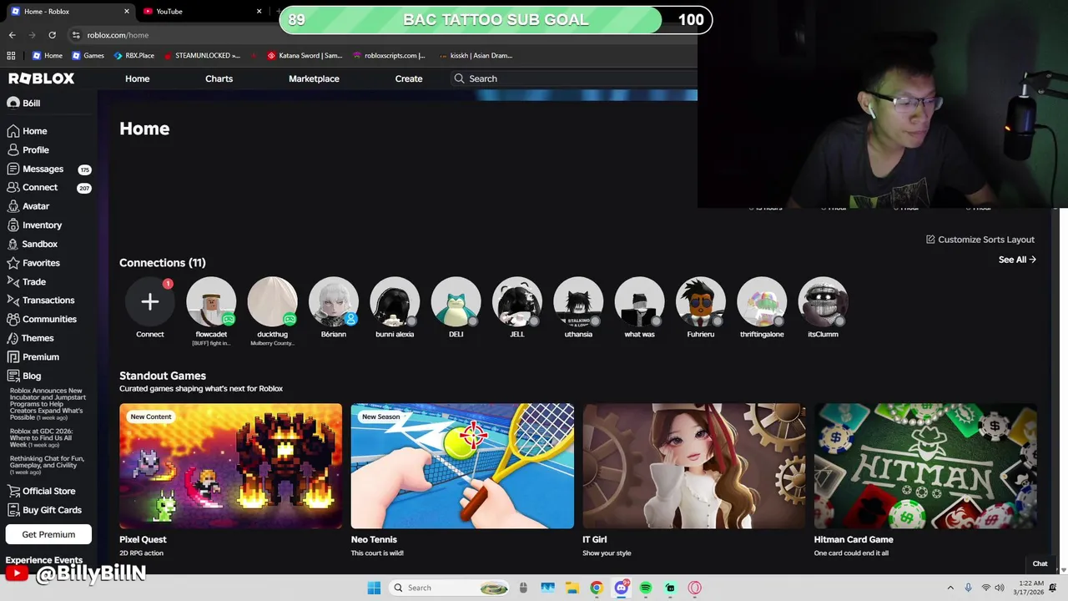This screenshot has height=601, width=1068.
Task: Close the Home - Roblox tab
Action: (x=127, y=12)
